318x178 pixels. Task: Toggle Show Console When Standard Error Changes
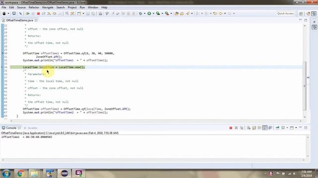270,128
